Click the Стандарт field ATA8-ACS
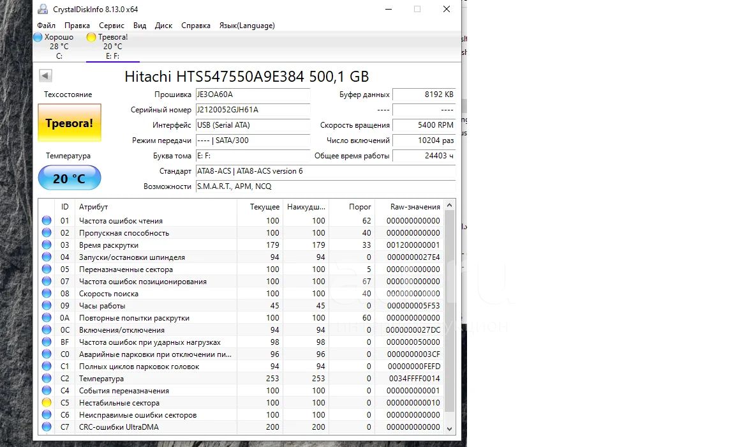 point(325,171)
